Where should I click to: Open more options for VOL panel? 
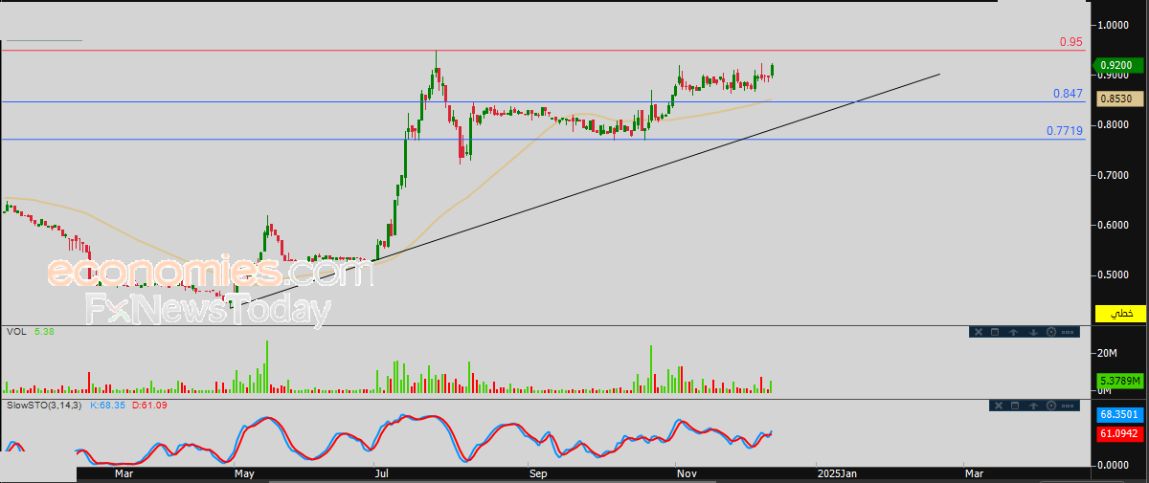point(1068,332)
